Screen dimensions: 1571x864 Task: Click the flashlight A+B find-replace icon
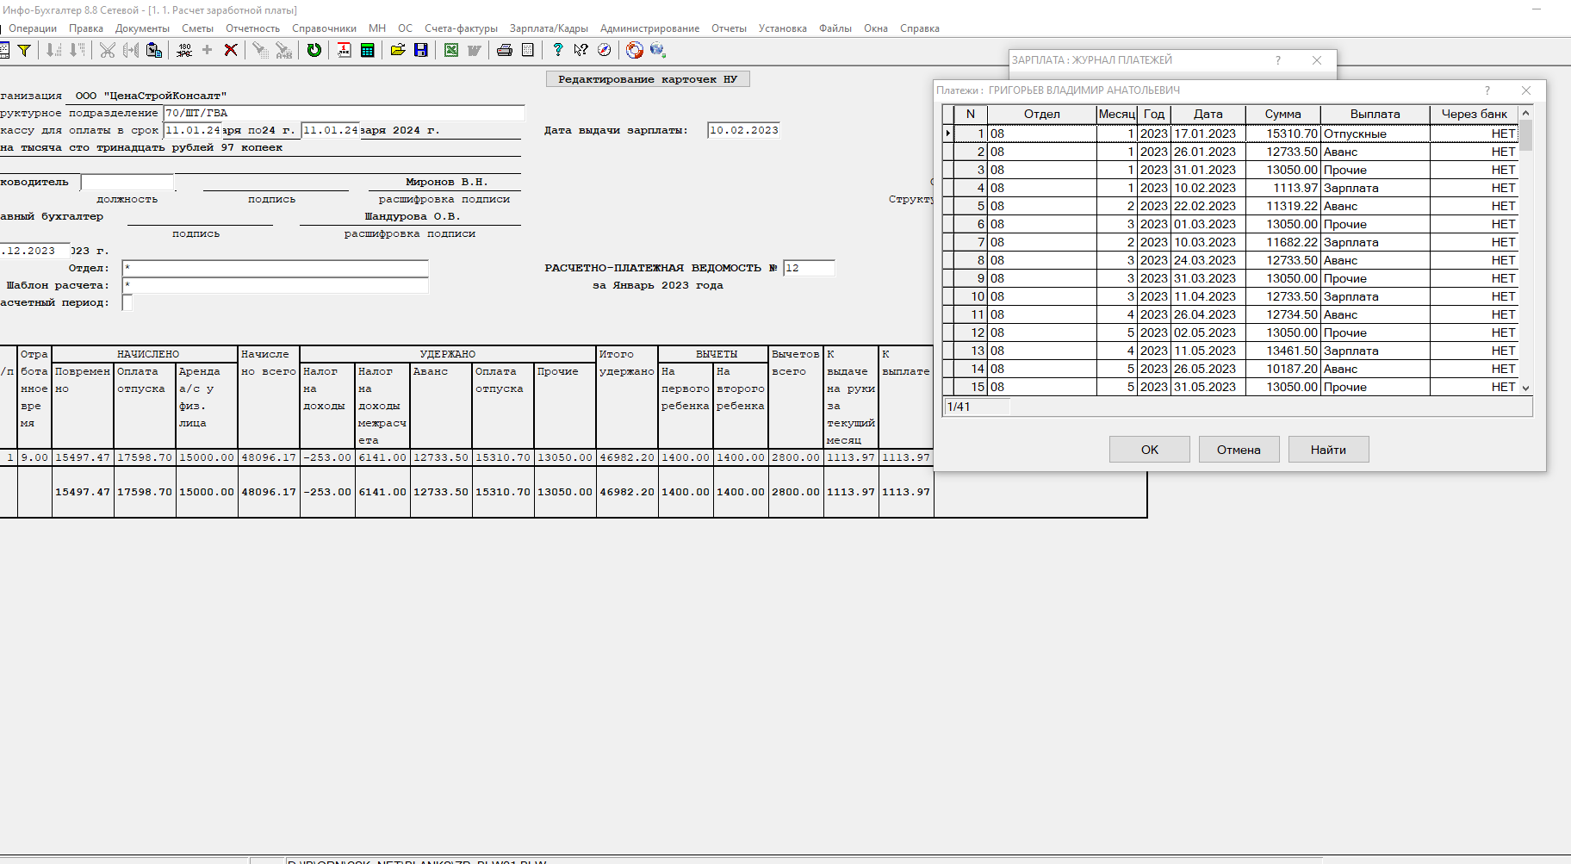point(283,50)
